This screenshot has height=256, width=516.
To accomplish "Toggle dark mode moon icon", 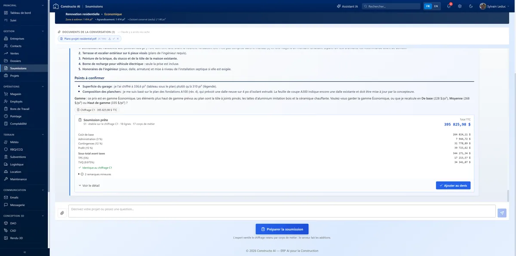I will (471, 6).
